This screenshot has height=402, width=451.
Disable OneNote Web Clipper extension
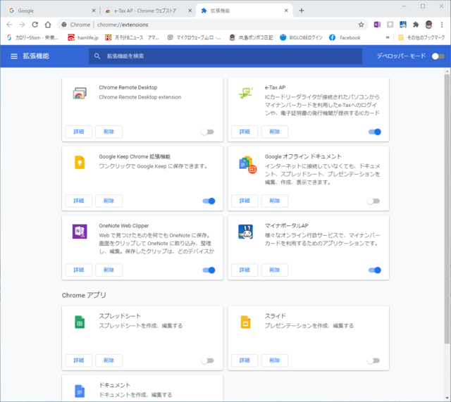coord(209,270)
